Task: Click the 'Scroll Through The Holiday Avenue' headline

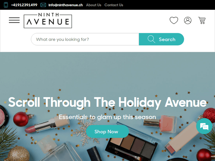Action: [107, 102]
